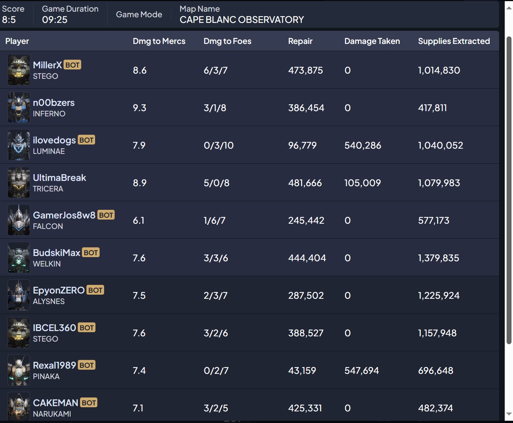Image resolution: width=513 pixels, height=423 pixels.
Task: Click MillerX's Supplies Extracted 1,014,830
Action: pos(439,70)
